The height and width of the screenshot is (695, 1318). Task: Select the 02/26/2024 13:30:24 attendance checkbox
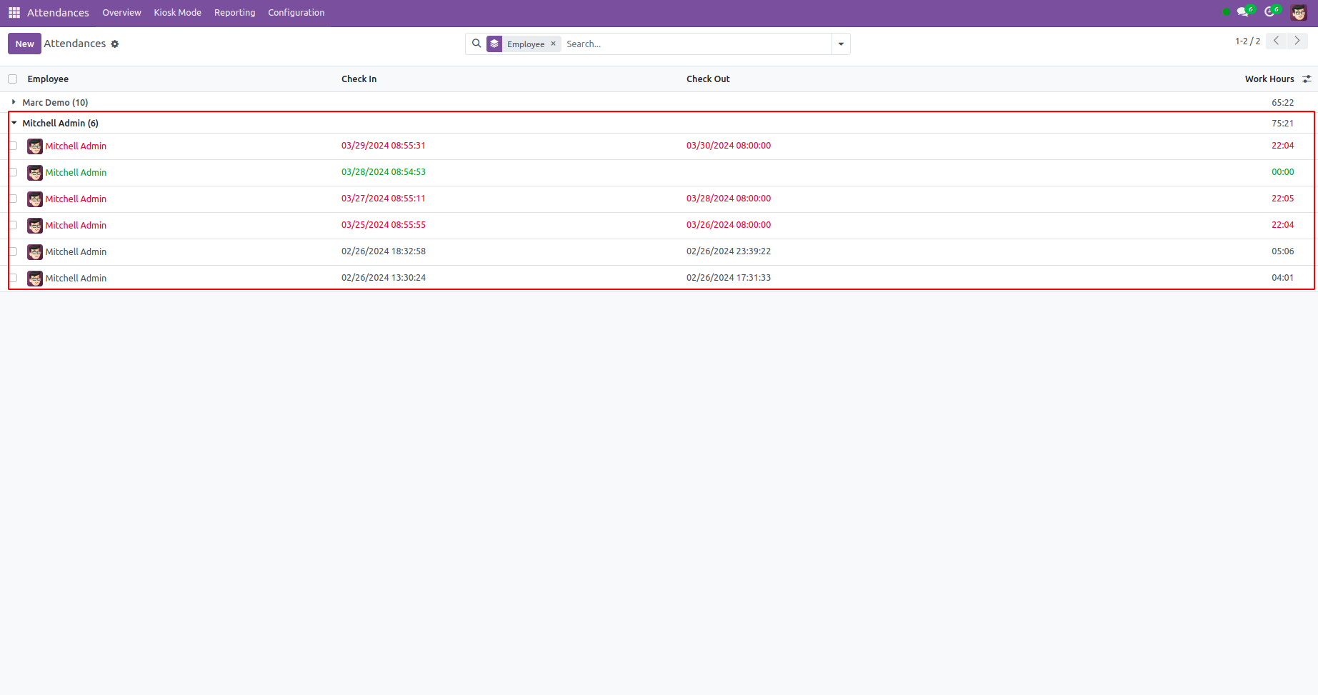13,279
